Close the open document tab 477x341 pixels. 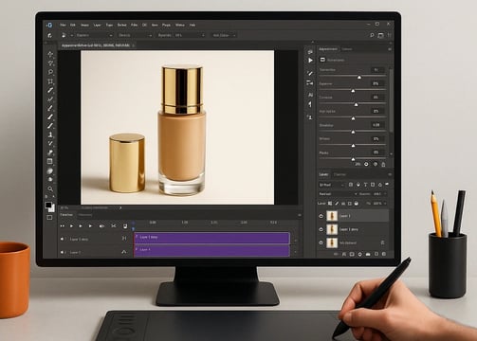point(134,45)
